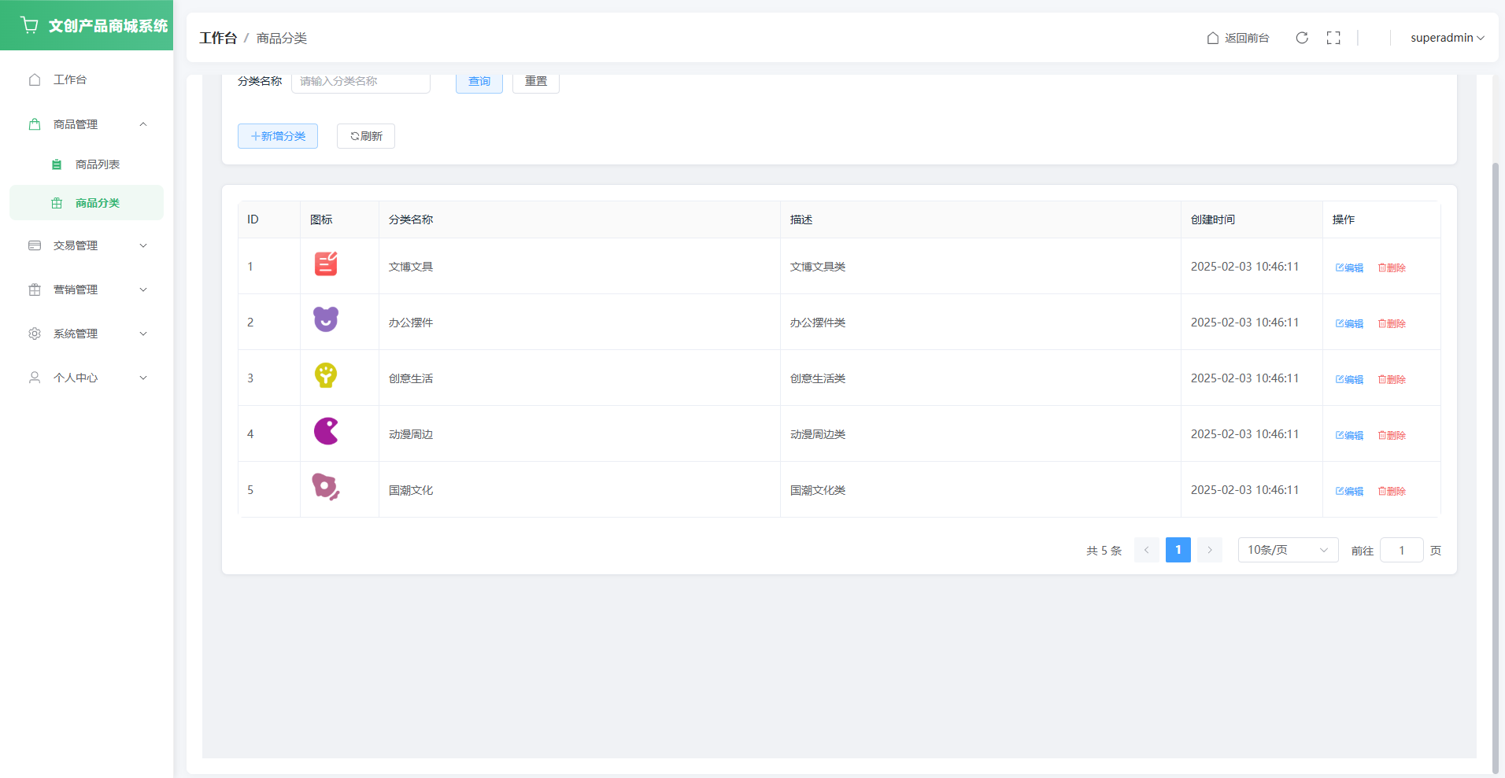This screenshot has width=1505, height=778.
Task: Click the purple bear icon for 办公摆件
Action: pos(326,319)
